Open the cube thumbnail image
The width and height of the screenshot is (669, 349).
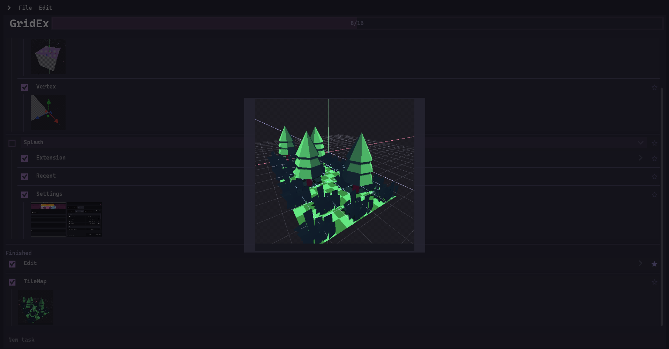point(48,56)
